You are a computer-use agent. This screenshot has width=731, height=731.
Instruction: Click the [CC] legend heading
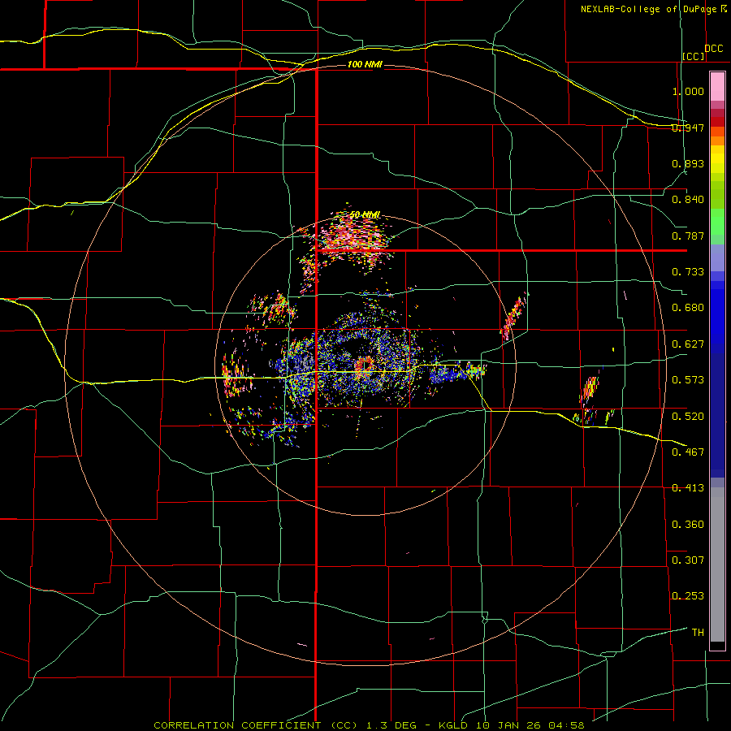(x=694, y=56)
